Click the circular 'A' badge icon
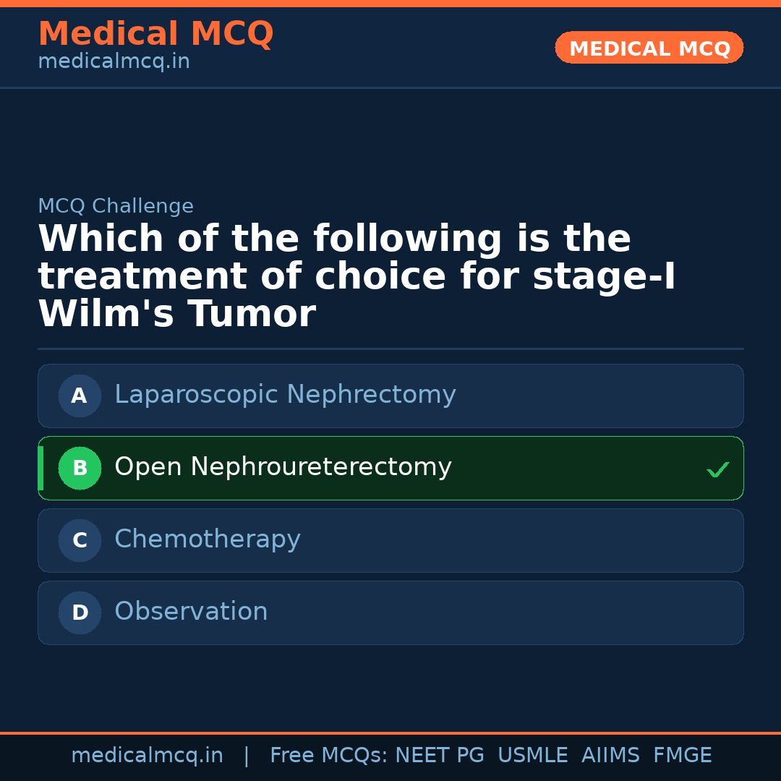 [x=80, y=396]
